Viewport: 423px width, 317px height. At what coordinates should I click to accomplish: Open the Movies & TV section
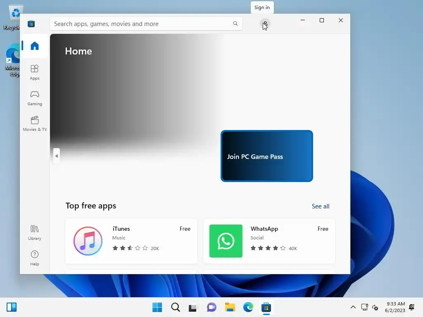tap(35, 123)
